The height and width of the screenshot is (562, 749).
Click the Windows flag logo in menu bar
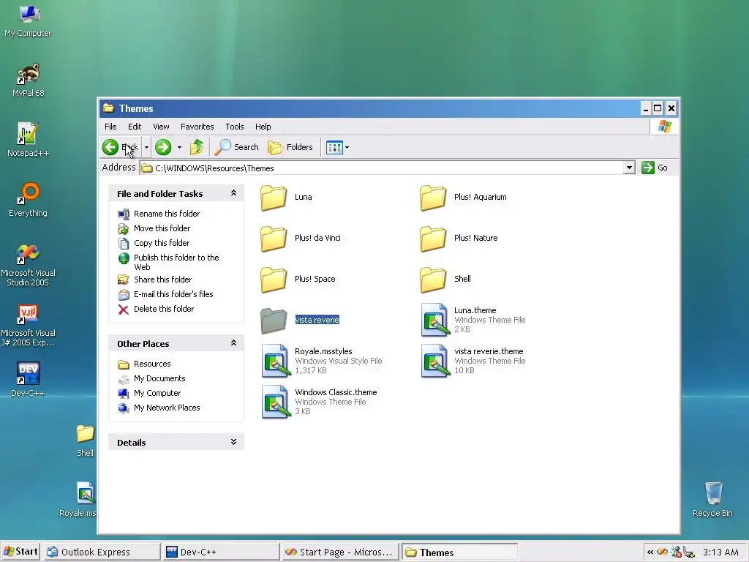point(664,126)
